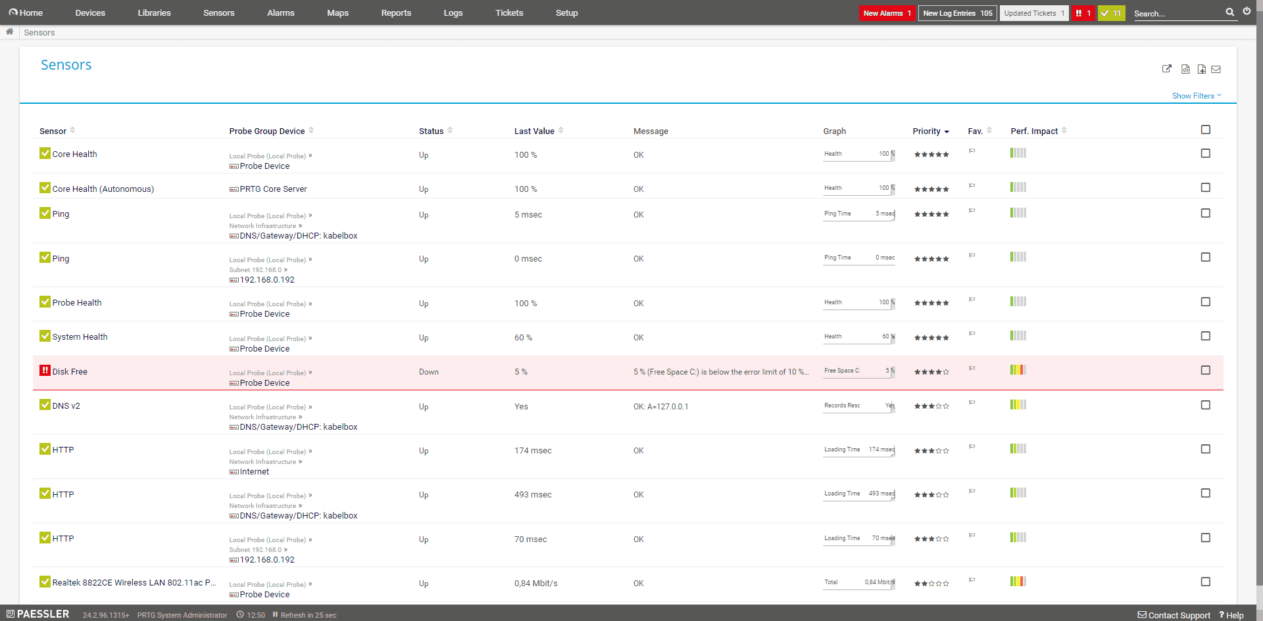This screenshot has width=1263, height=621.
Task: Click the favorite flag for Disk Free
Action: [x=972, y=368]
